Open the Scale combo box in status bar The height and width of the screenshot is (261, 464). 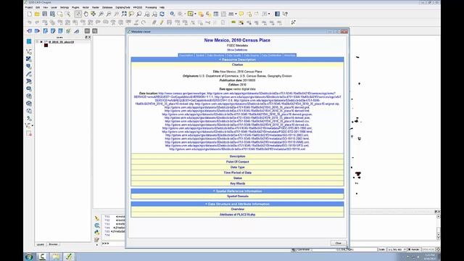(x=397, y=249)
